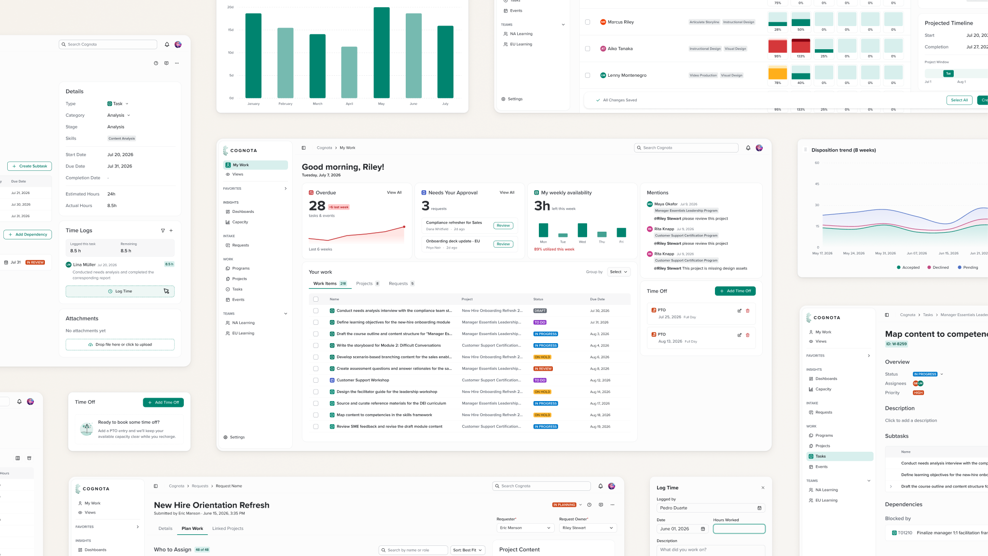Click Add Time Off in dashboard
This screenshot has height=556, width=988.
tap(735, 291)
